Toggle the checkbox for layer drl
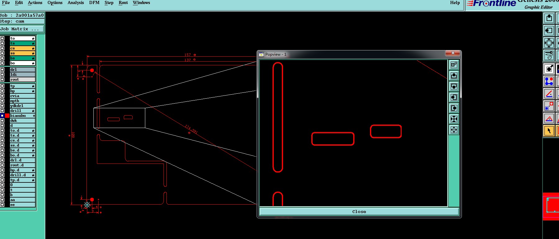 tap(2, 70)
